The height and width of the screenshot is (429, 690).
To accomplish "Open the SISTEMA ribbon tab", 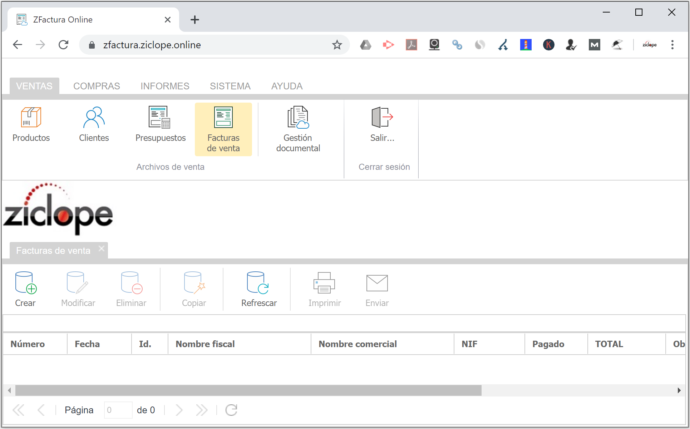I will 230,86.
